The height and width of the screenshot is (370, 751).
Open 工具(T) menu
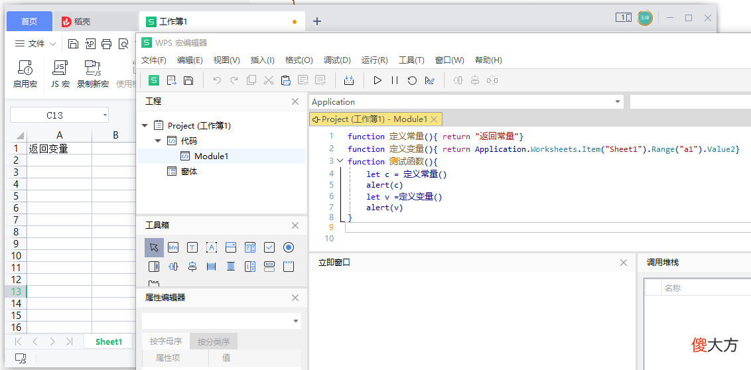(411, 60)
